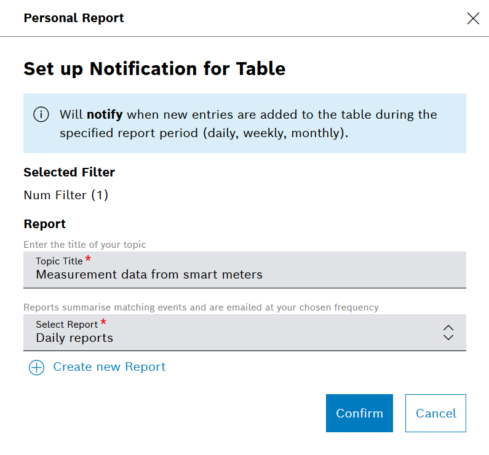Click the plus circle icon
Viewport: 489px width, 455px height.
[x=37, y=368]
